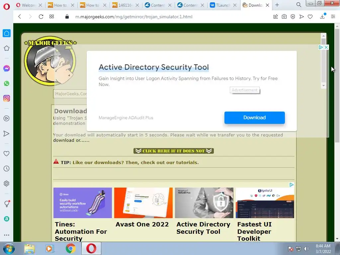This screenshot has height=255, width=340.
Task: Open Facebook Messenger in sidebar
Action: pyautogui.click(x=7, y=68)
